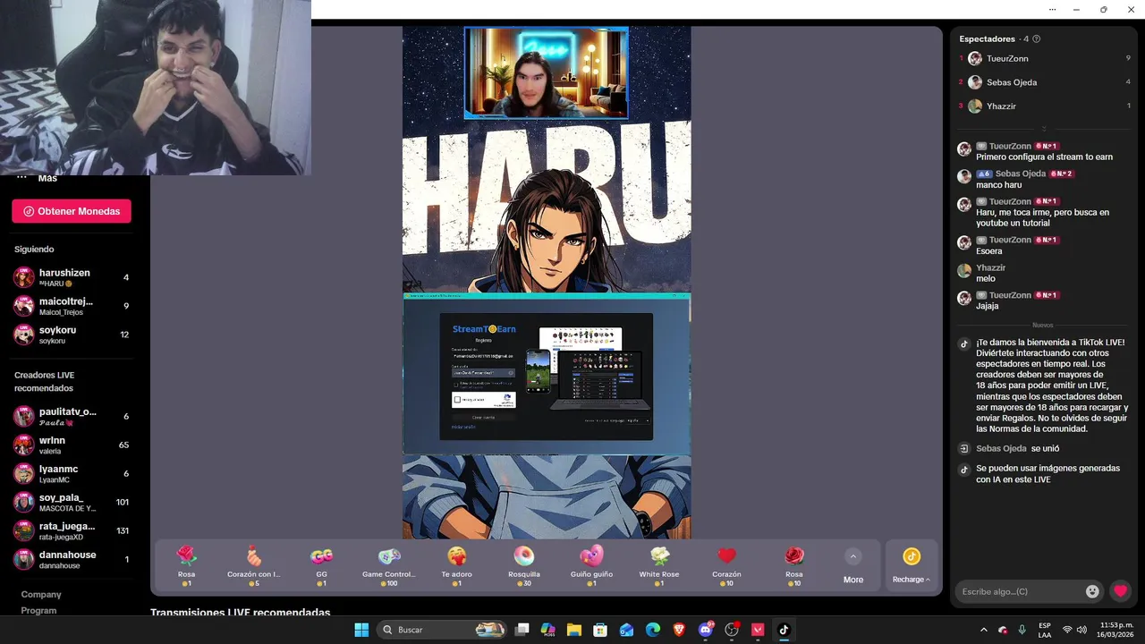Image resolution: width=1145 pixels, height=644 pixels.
Task: Open Task View on taskbar
Action: pyautogui.click(x=522, y=630)
